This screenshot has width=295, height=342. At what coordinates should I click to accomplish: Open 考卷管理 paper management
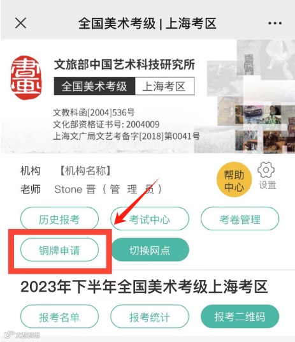pyautogui.click(x=240, y=219)
